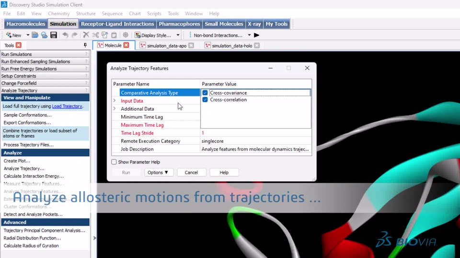Expand the Run Simulations tool group
Viewport: 460px width, 258px height.
(45, 54)
